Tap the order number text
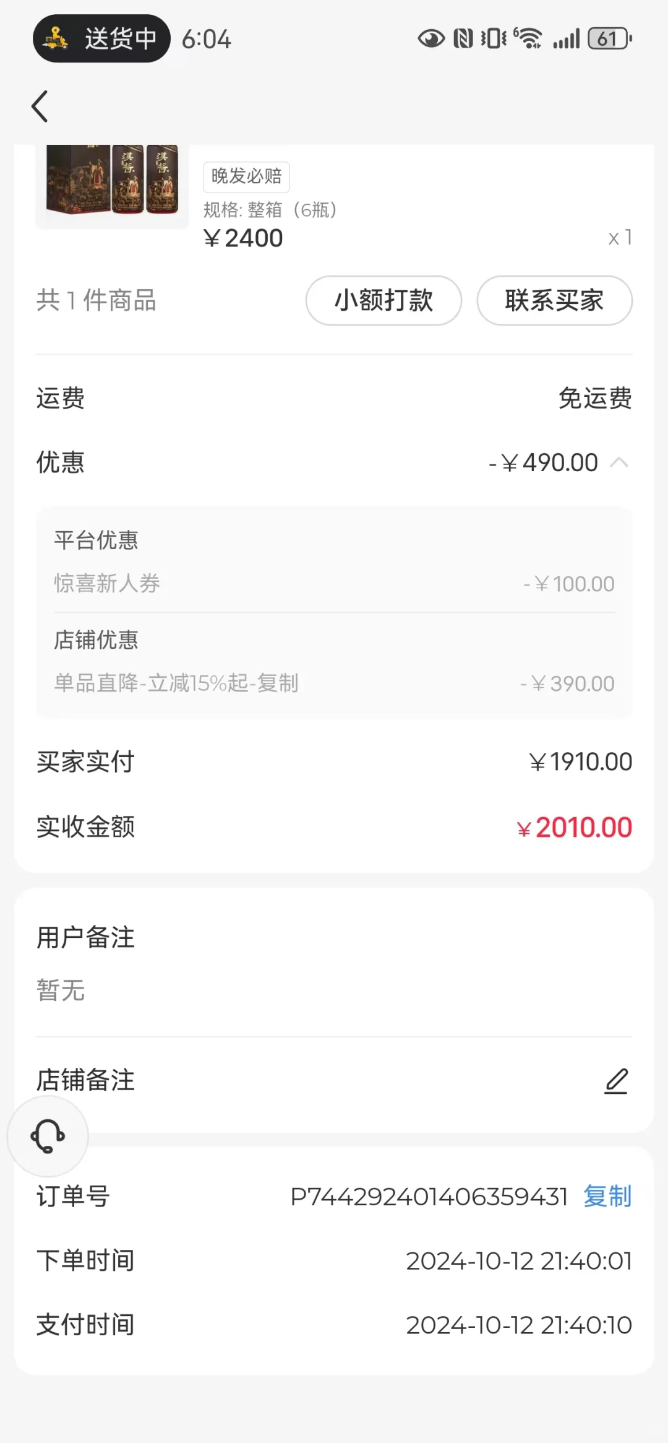The height and width of the screenshot is (1443, 668). 429,1197
